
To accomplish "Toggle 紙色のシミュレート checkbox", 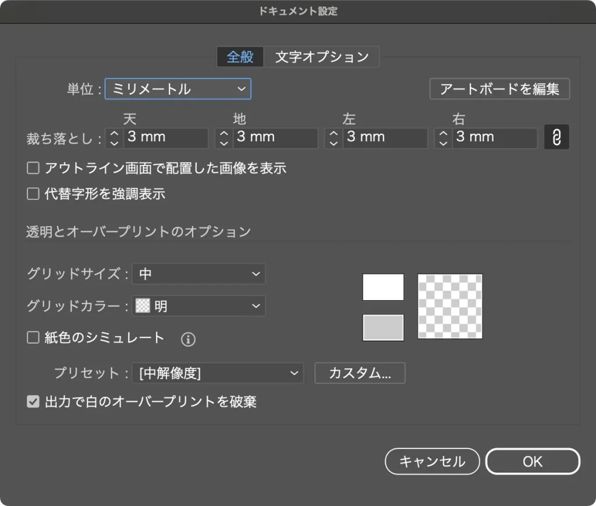I will point(33,337).
